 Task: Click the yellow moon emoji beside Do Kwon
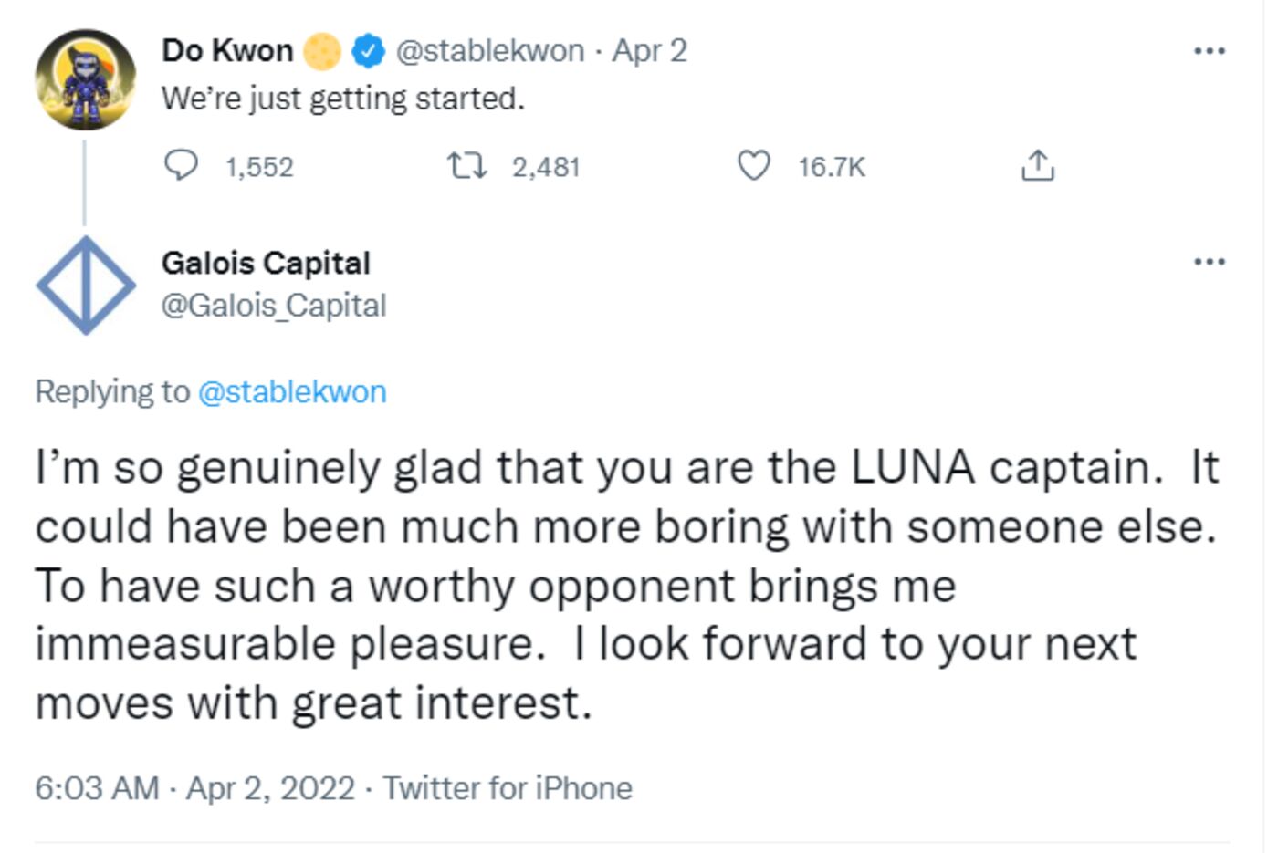pyautogui.click(x=322, y=51)
